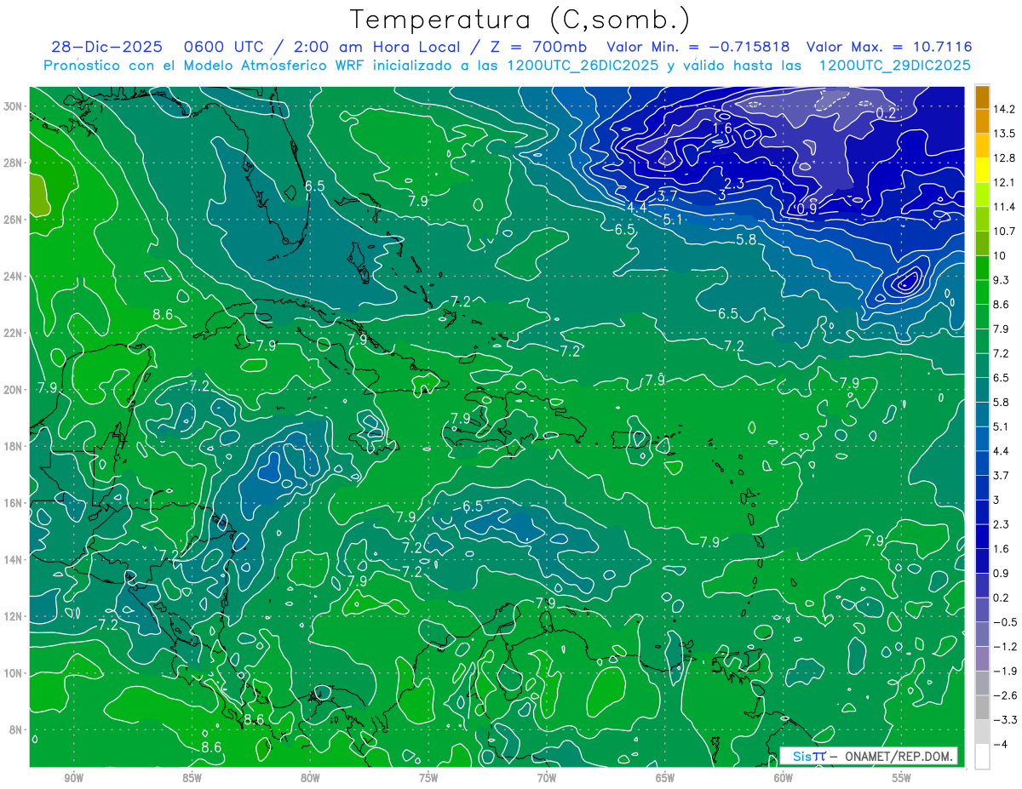Click colorbar label '14.2'

[x=1004, y=109]
